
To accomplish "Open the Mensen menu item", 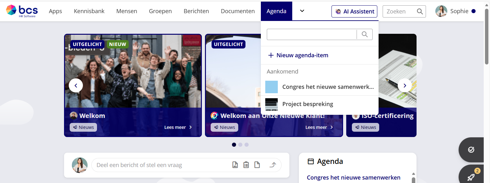I will (127, 11).
